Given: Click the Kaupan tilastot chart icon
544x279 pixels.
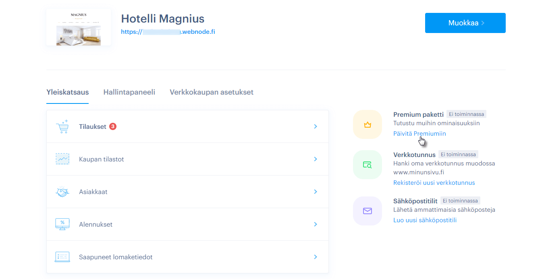Looking at the screenshot, I should pos(62,159).
